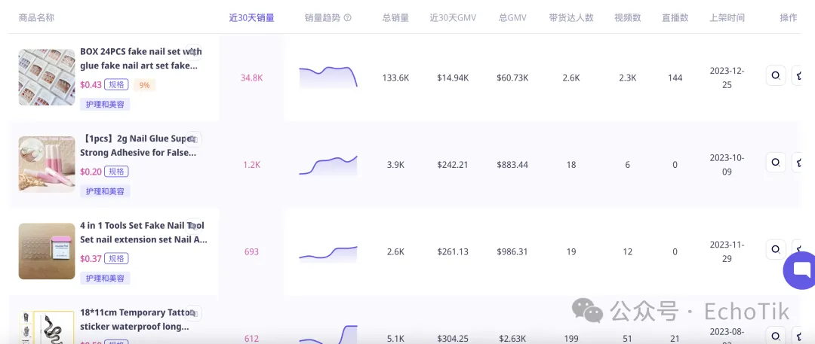Screen dimensions: 815x344
Task: Click search icon for Nail Glue row
Action: point(775,163)
